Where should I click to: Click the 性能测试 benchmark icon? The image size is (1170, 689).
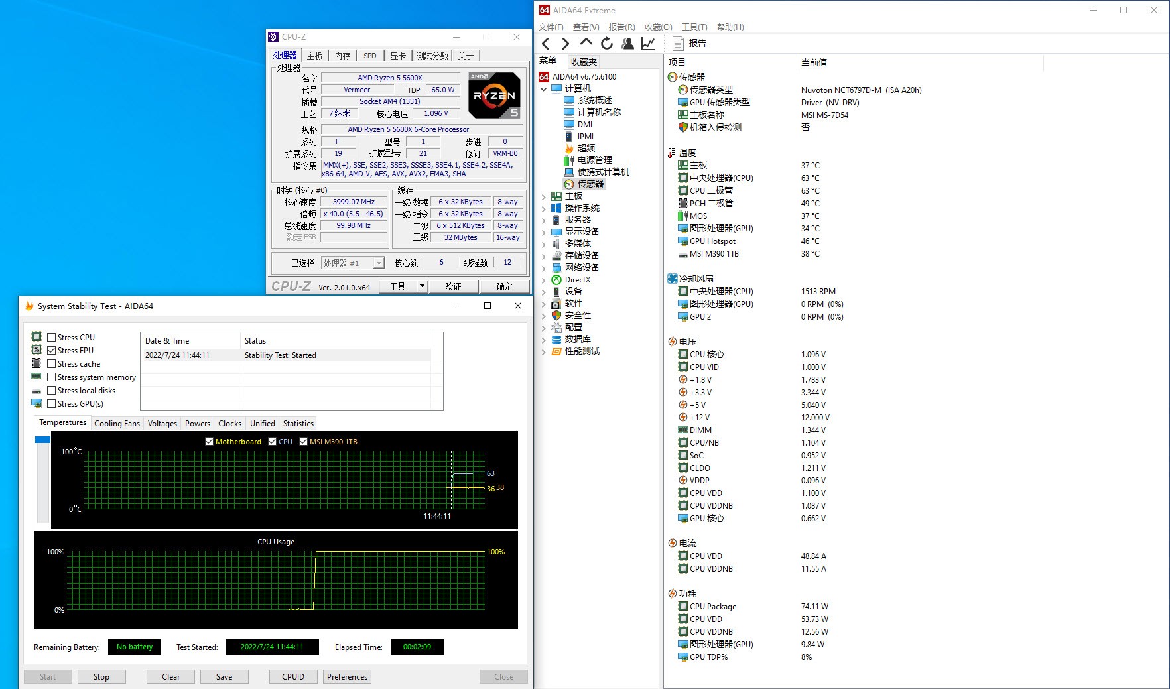[556, 351]
